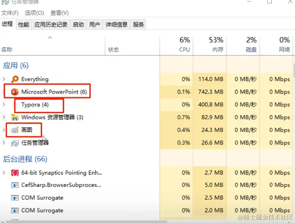Viewport: 295px width, 223px height.
Task: Click the 应用 (6) group heading
Action: pos(16,66)
